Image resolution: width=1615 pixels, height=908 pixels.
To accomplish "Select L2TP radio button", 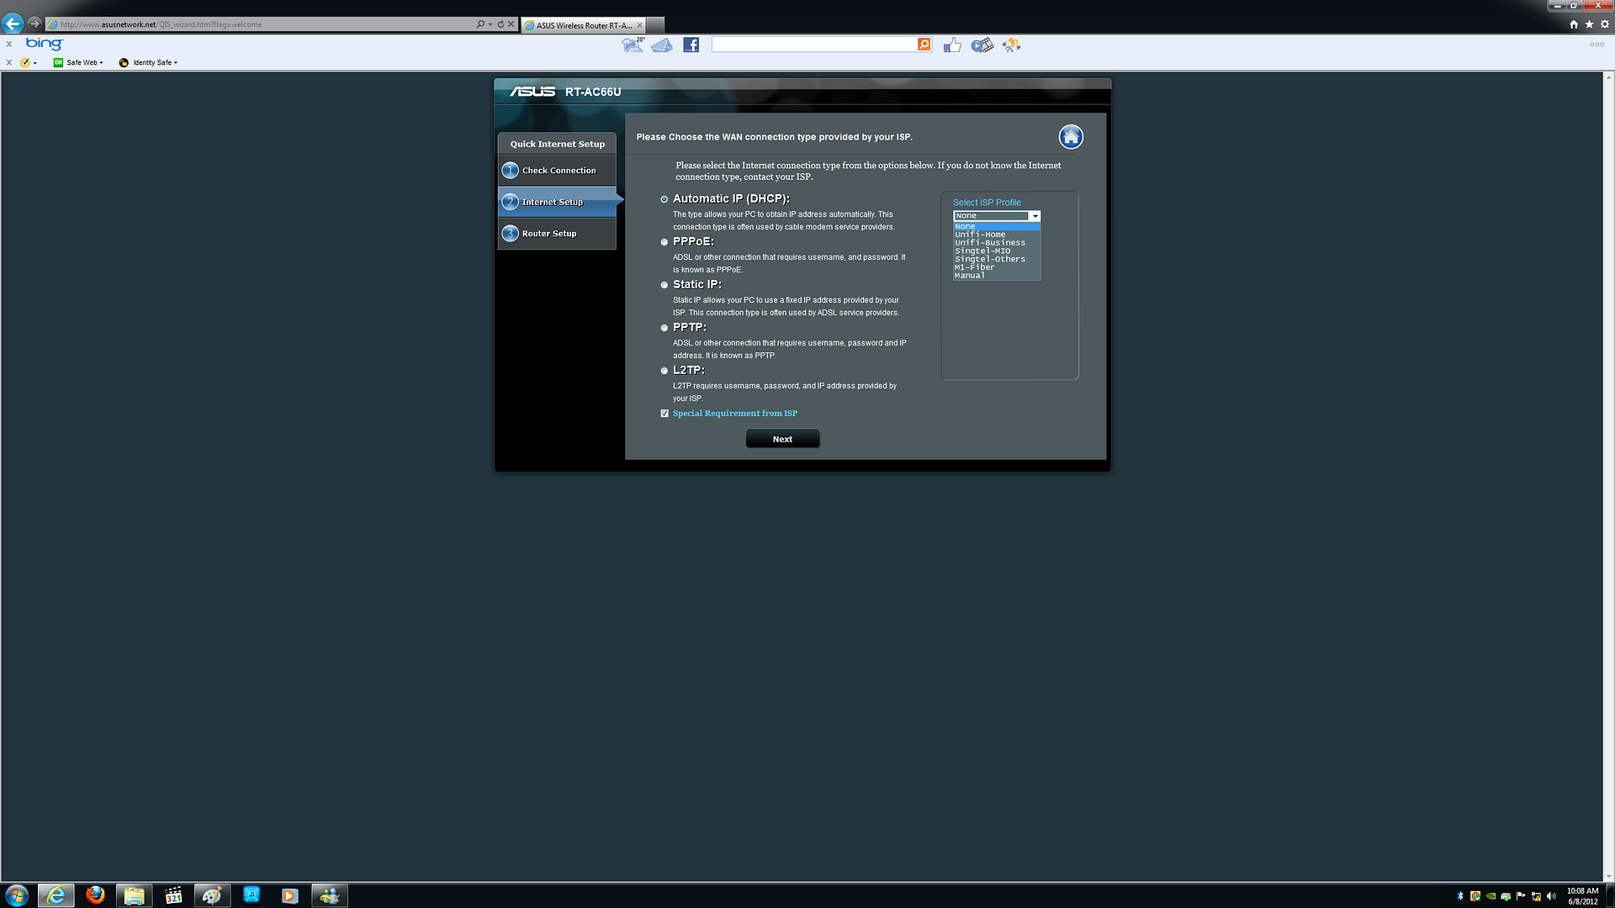I will pyautogui.click(x=665, y=371).
